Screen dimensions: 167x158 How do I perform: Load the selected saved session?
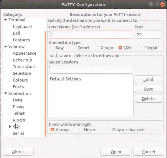click(149, 79)
